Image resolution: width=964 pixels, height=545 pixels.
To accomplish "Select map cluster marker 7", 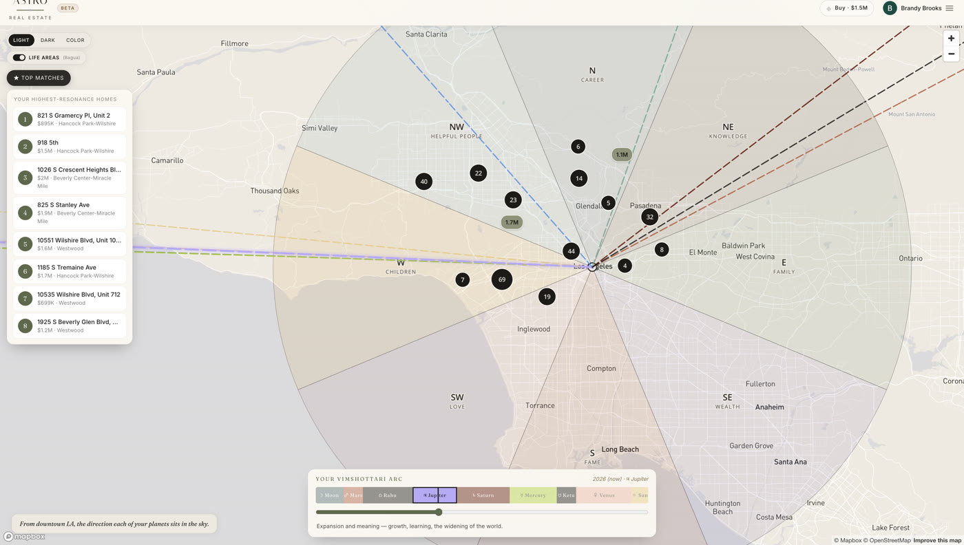I will [463, 280].
